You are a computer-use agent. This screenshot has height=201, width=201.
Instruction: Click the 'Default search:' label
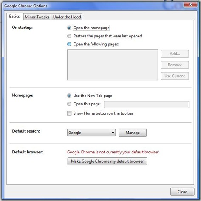tap(26, 131)
